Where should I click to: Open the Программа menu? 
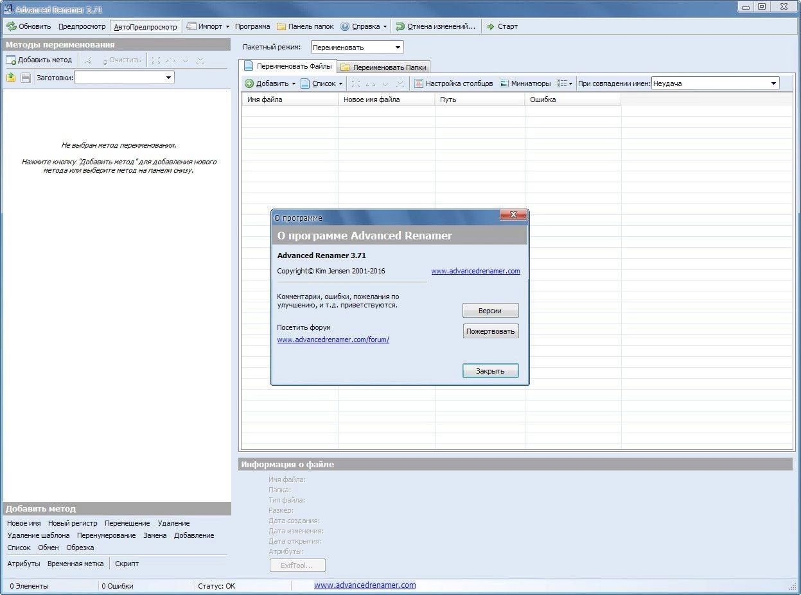[252, 26]
